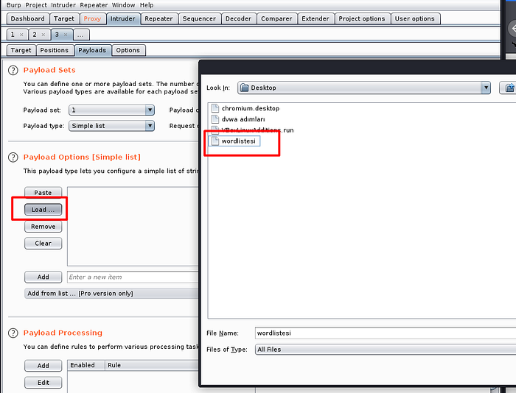
Task: Switch to the Comparer tab
Action: [276, 18]
